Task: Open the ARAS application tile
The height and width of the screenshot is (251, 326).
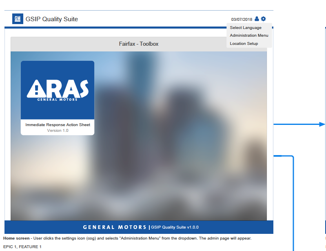Action: [58, 98]
